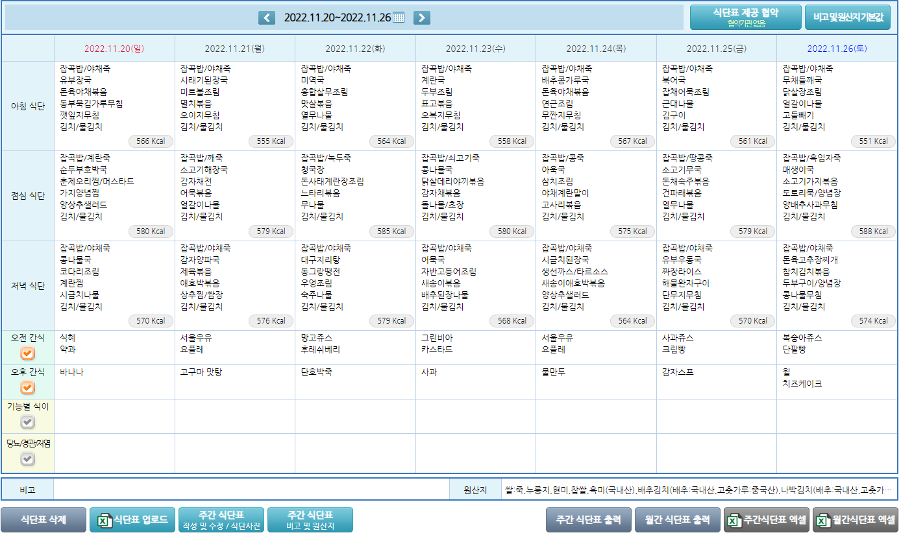Click 홍합살무조림 in Tuesday breakfast
Image resolution: width=901 pixels, height=535 pixels.
tap(325, 92)
